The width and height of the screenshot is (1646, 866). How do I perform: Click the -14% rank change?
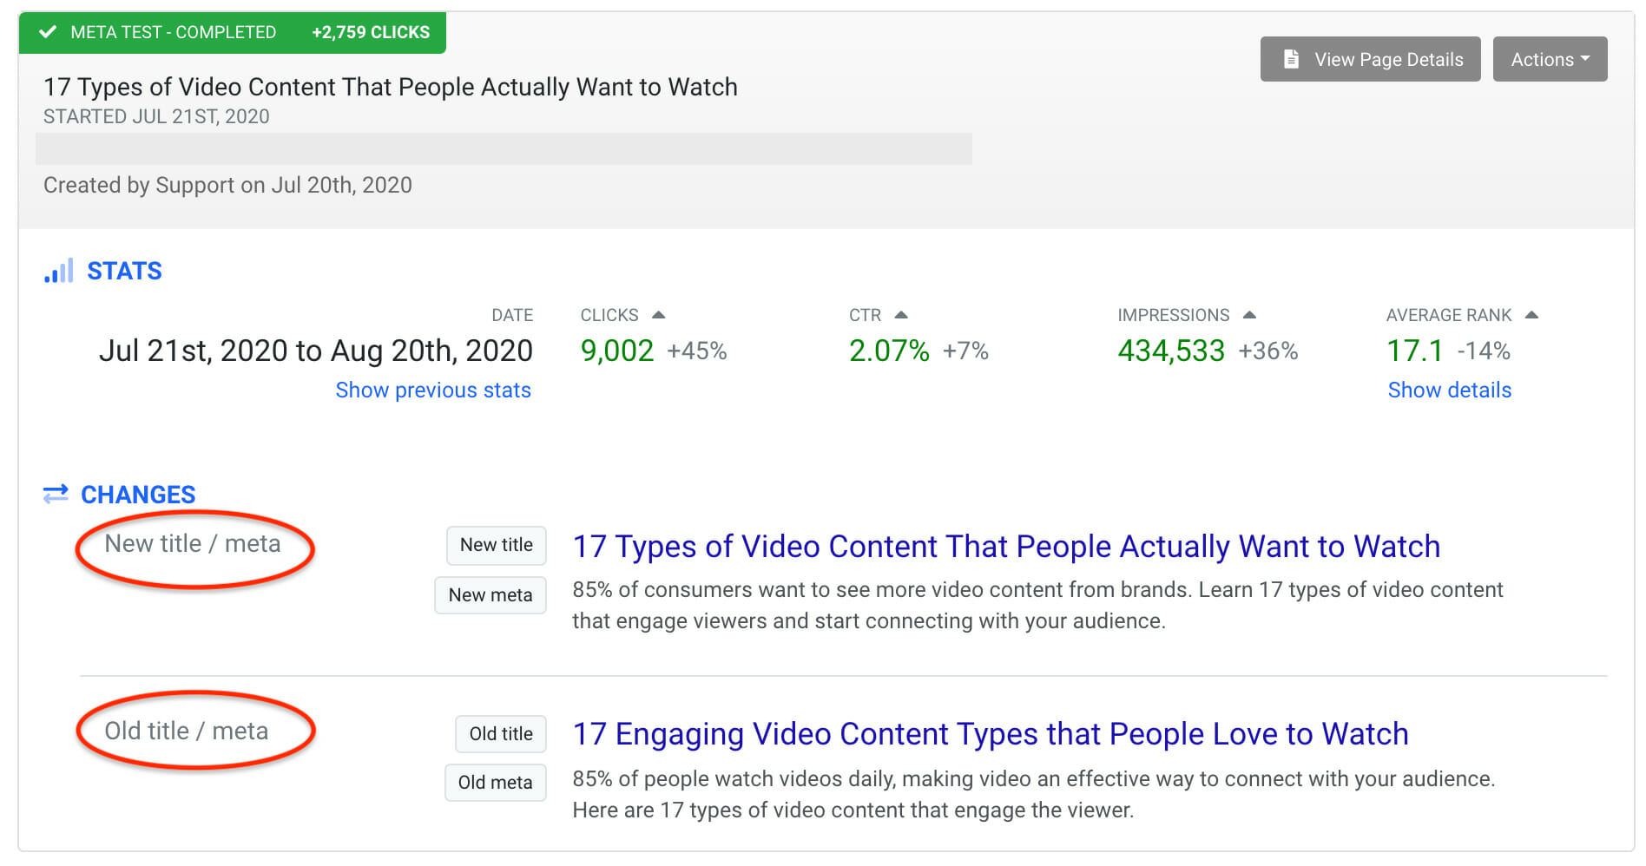click(1484, 351)
